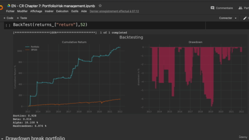Open the Exécution menu
The width and height of the screenshot is (249, 140).
(x=62, y=11)
